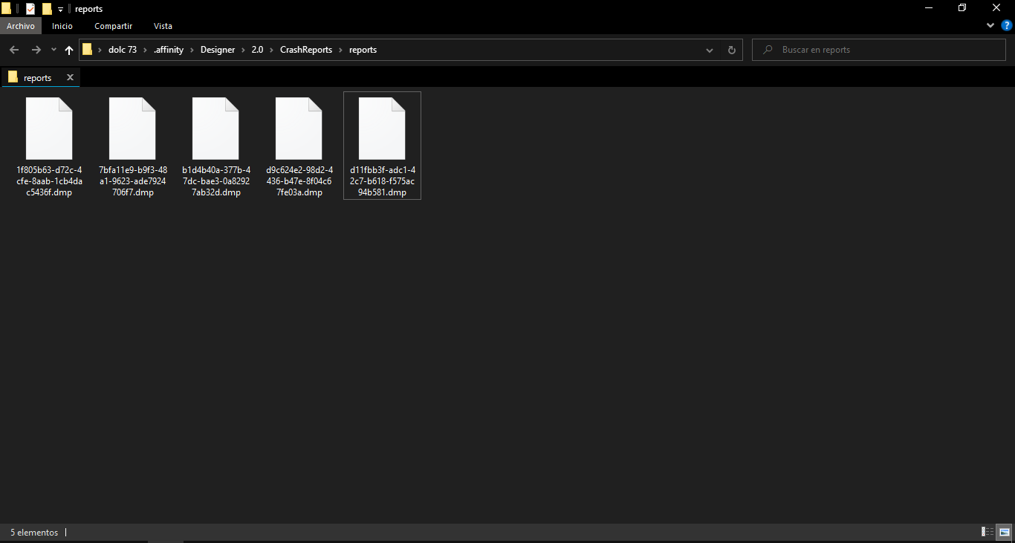Open the address bar history dropdown
This screenshot has height=543, width=1015.
point(710,50)
